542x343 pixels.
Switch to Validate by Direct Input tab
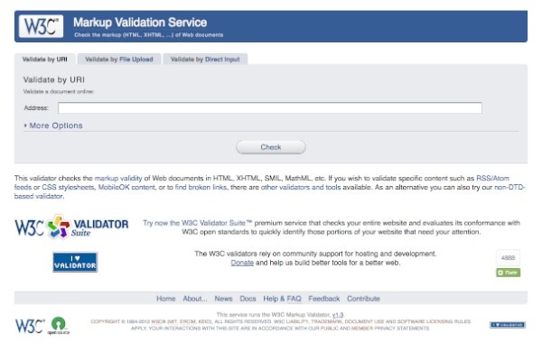click(205, 59)
